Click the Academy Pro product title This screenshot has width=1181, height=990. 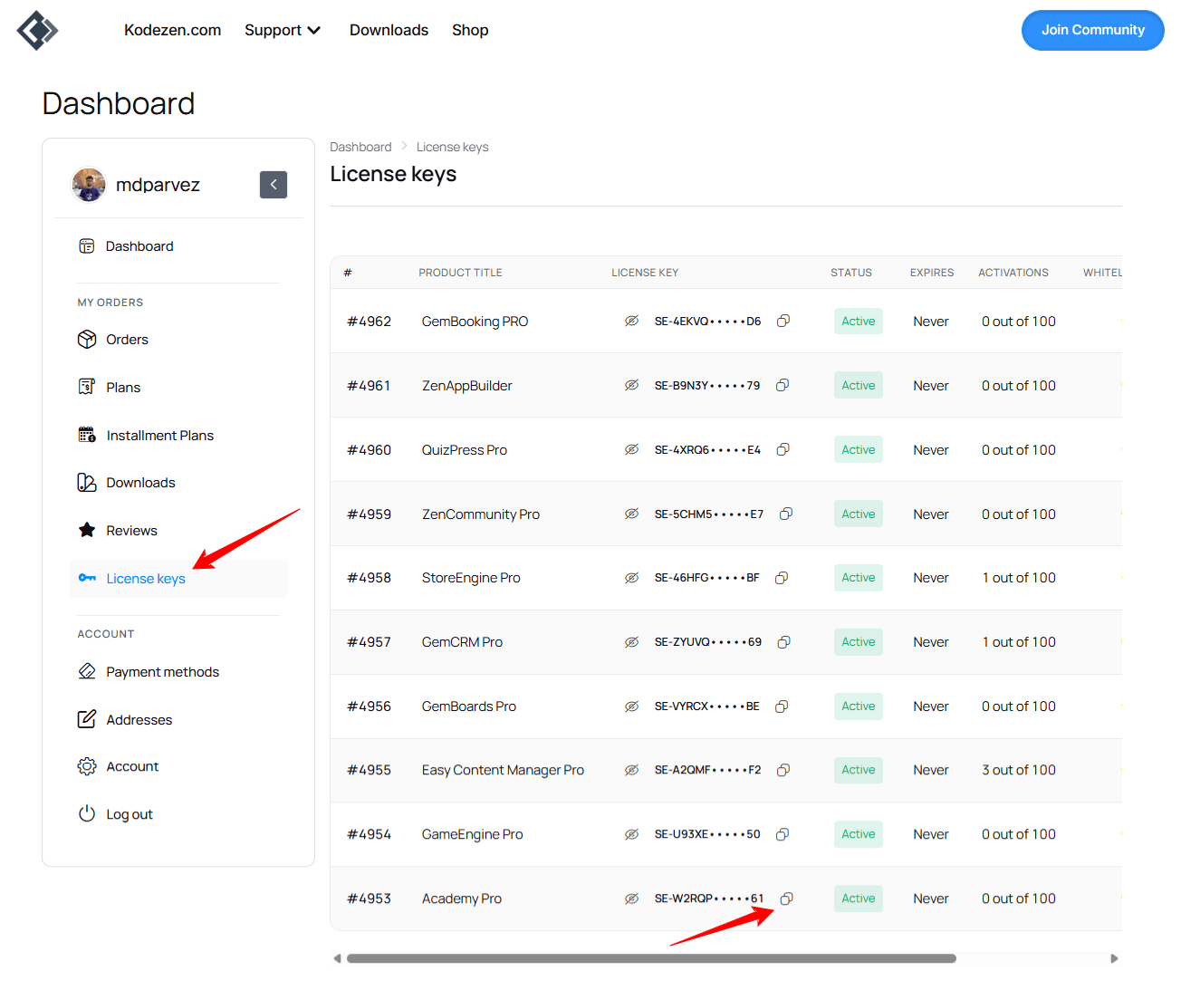[462, 899]
